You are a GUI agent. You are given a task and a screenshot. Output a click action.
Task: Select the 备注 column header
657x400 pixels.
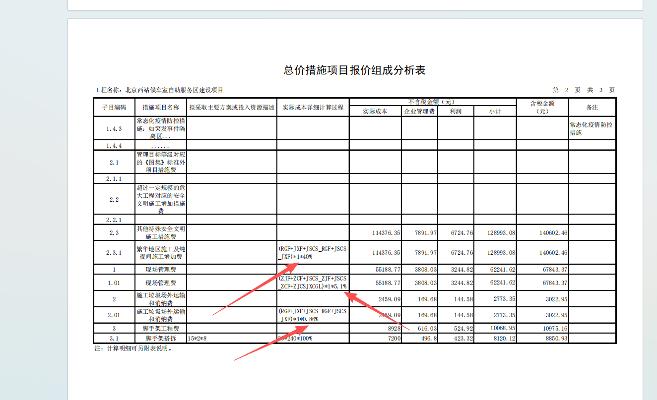click(593, 107)
